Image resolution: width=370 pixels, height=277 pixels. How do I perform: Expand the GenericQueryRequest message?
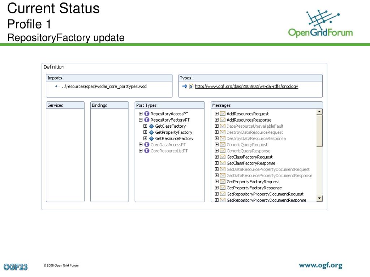click(x=217, y=144)
